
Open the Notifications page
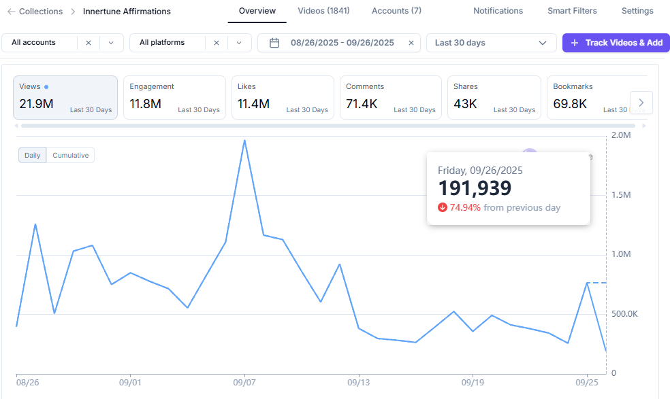tap(498, 11)
